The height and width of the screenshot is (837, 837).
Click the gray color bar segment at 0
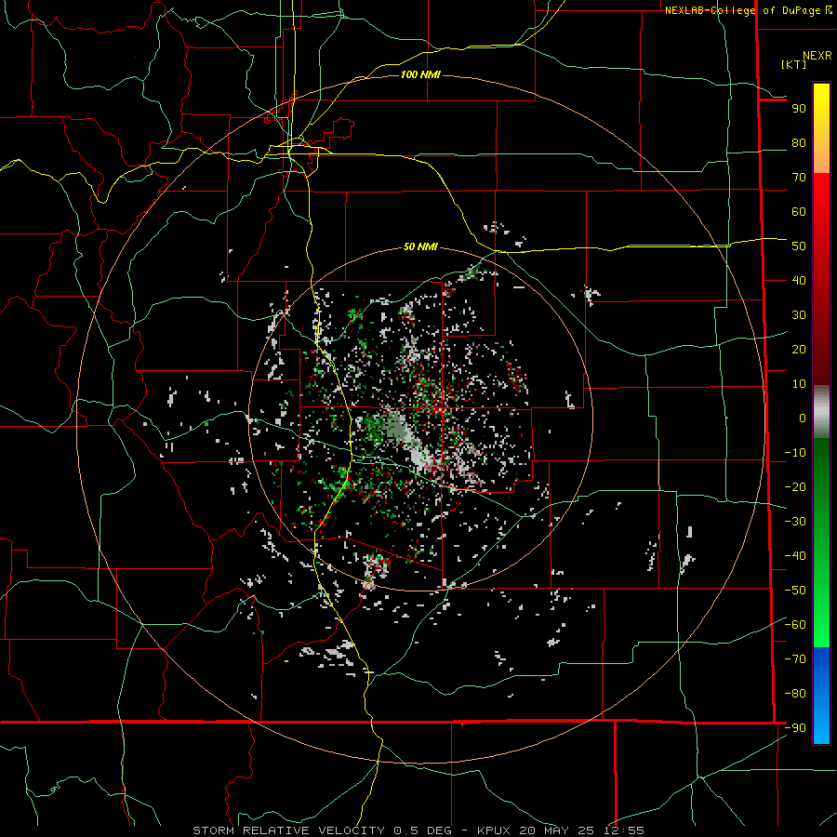pyautogui.click(x=821, y=412)
